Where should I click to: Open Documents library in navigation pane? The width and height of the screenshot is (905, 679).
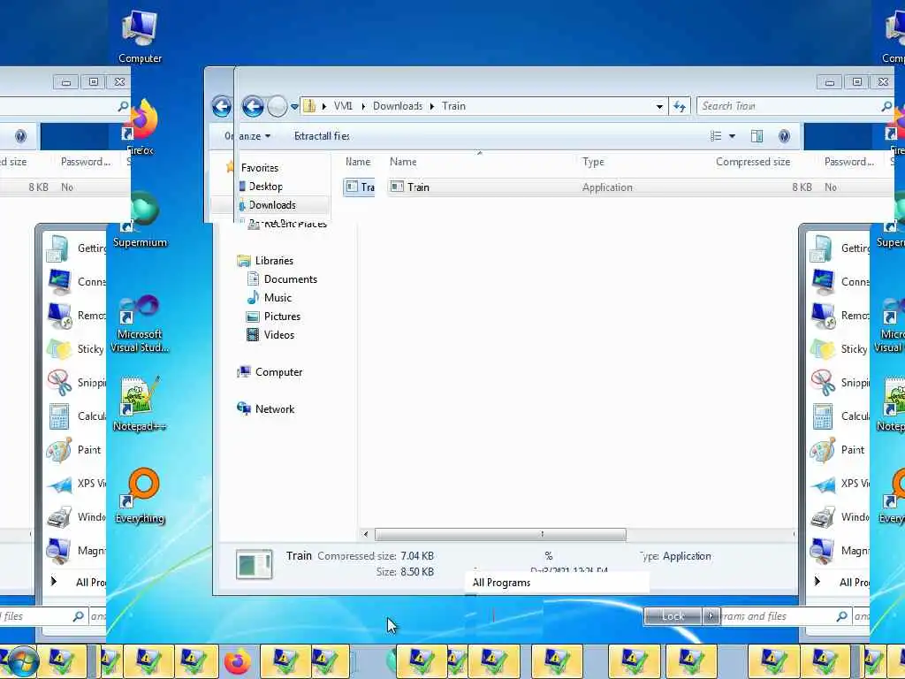click(x=290, y=278)
